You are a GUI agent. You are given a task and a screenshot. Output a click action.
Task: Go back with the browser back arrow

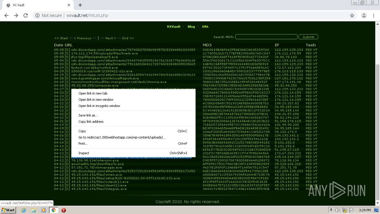(7, 15)
